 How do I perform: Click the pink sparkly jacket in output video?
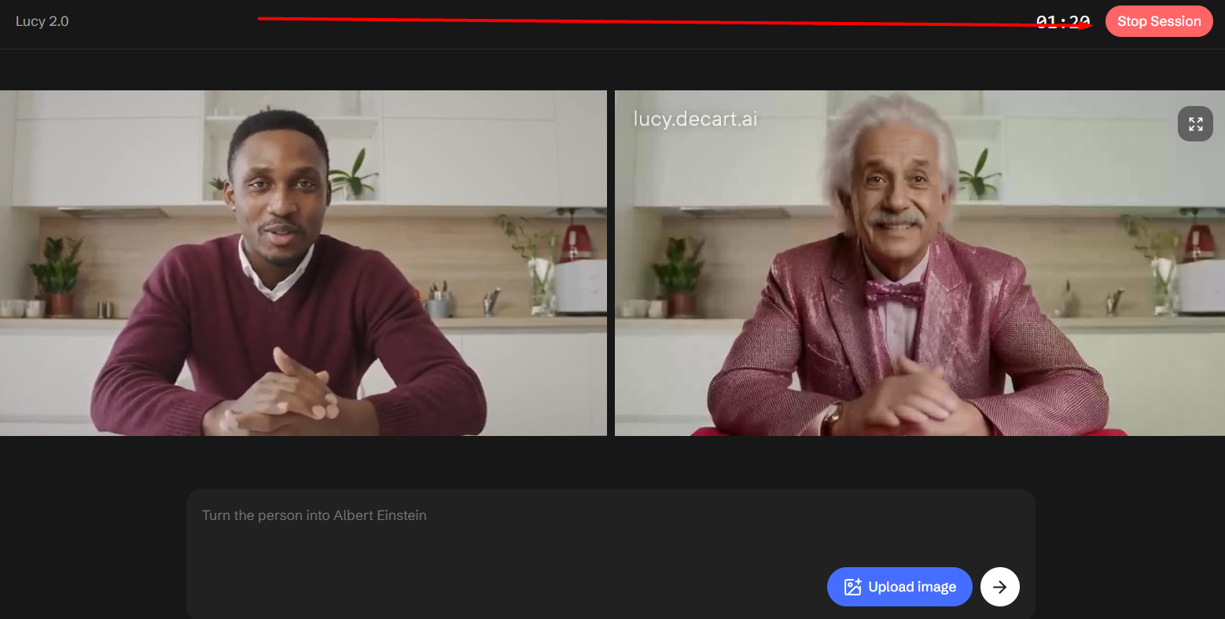point(794,330)
